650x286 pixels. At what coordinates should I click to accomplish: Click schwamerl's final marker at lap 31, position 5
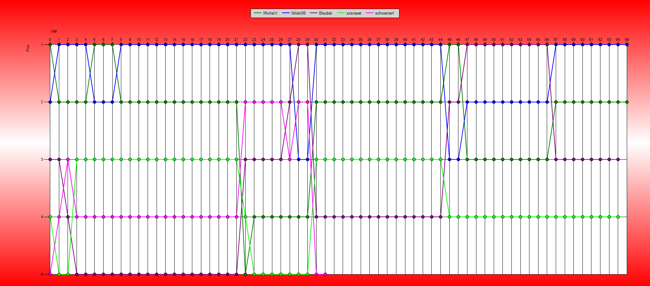(325, 274)
